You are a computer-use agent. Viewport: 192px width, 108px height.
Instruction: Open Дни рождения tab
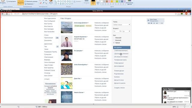pos(119,66)
